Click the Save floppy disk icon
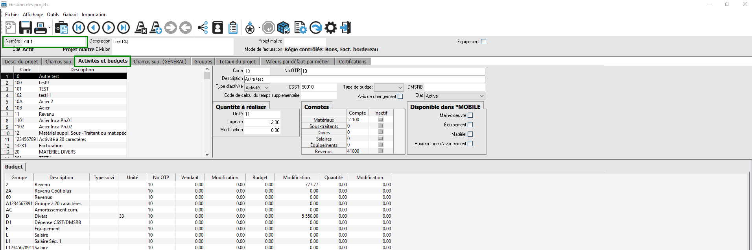The image size is (752, 250). pyautogui.click(x=26, y=28)
